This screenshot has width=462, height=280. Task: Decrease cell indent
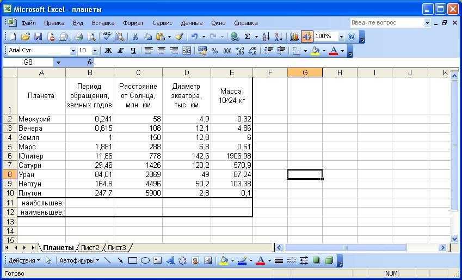tap(268, 51)
